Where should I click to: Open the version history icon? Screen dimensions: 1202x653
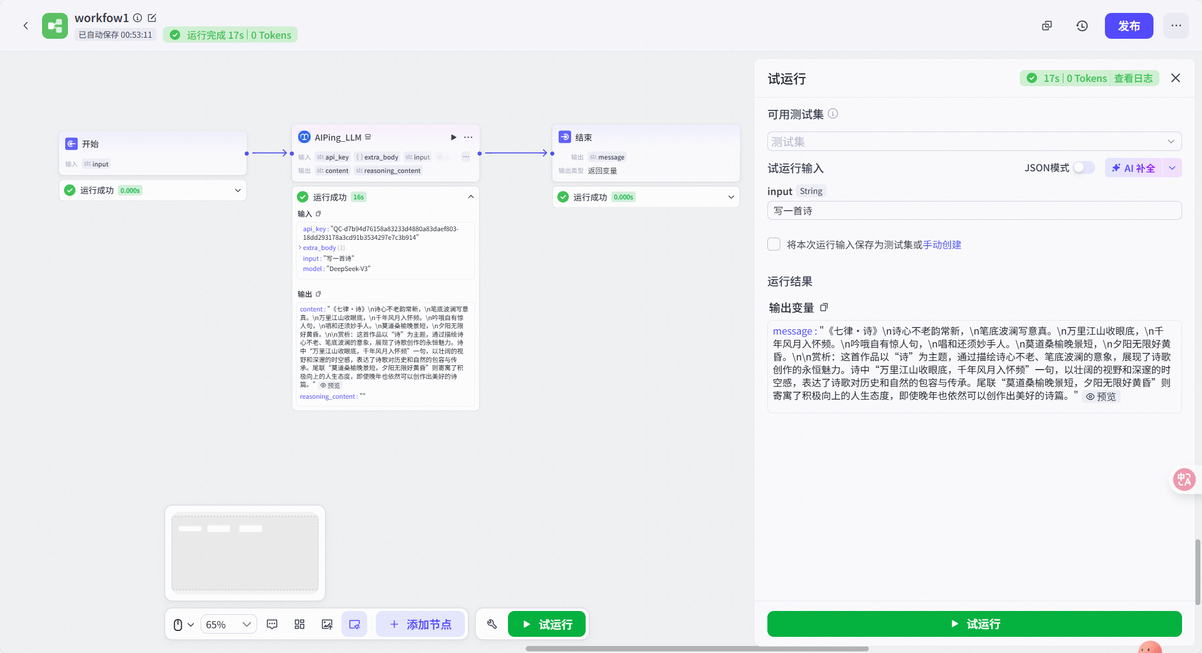click(1082, 25)
